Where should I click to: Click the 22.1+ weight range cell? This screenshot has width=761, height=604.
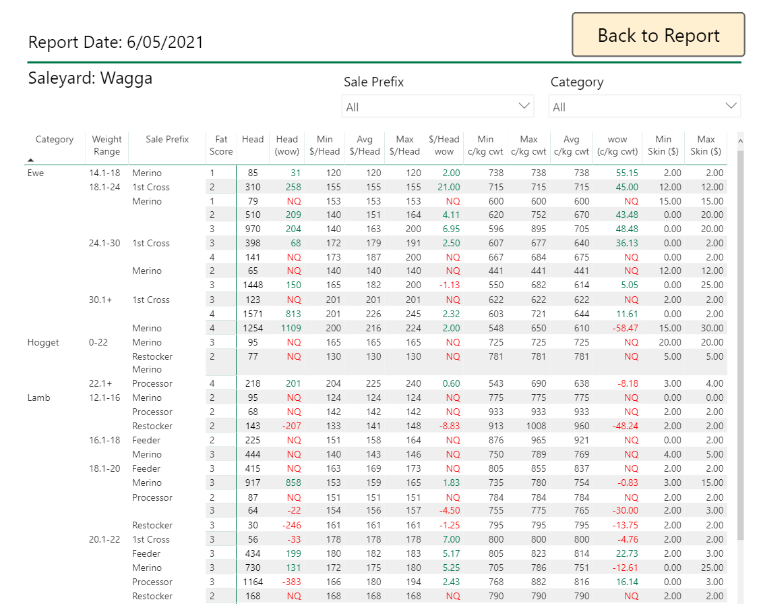(x=100, y=383)
